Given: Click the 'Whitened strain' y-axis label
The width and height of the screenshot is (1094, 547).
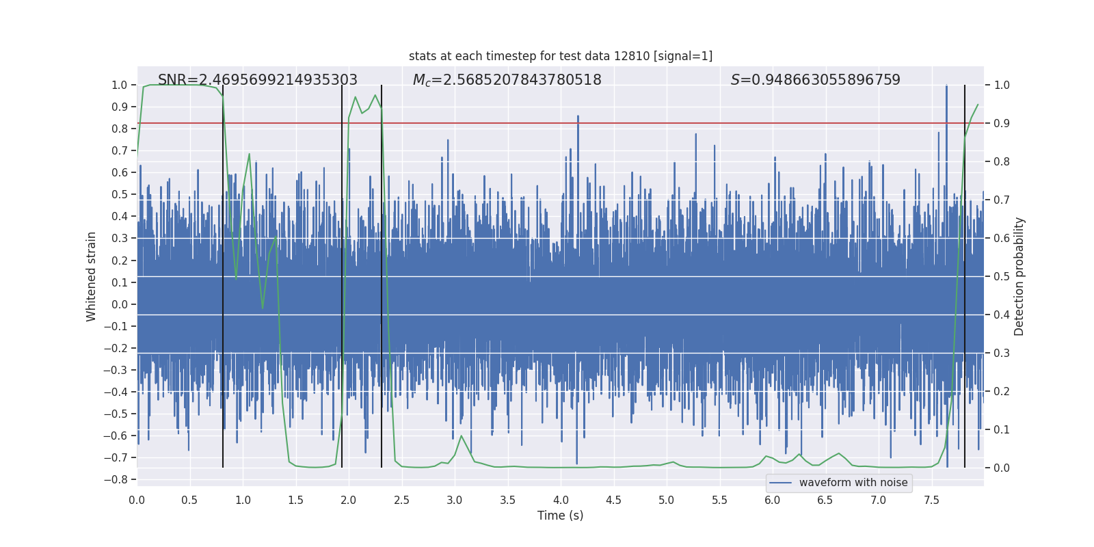Looking at the screenshot, I should click(x=92, y=276).
